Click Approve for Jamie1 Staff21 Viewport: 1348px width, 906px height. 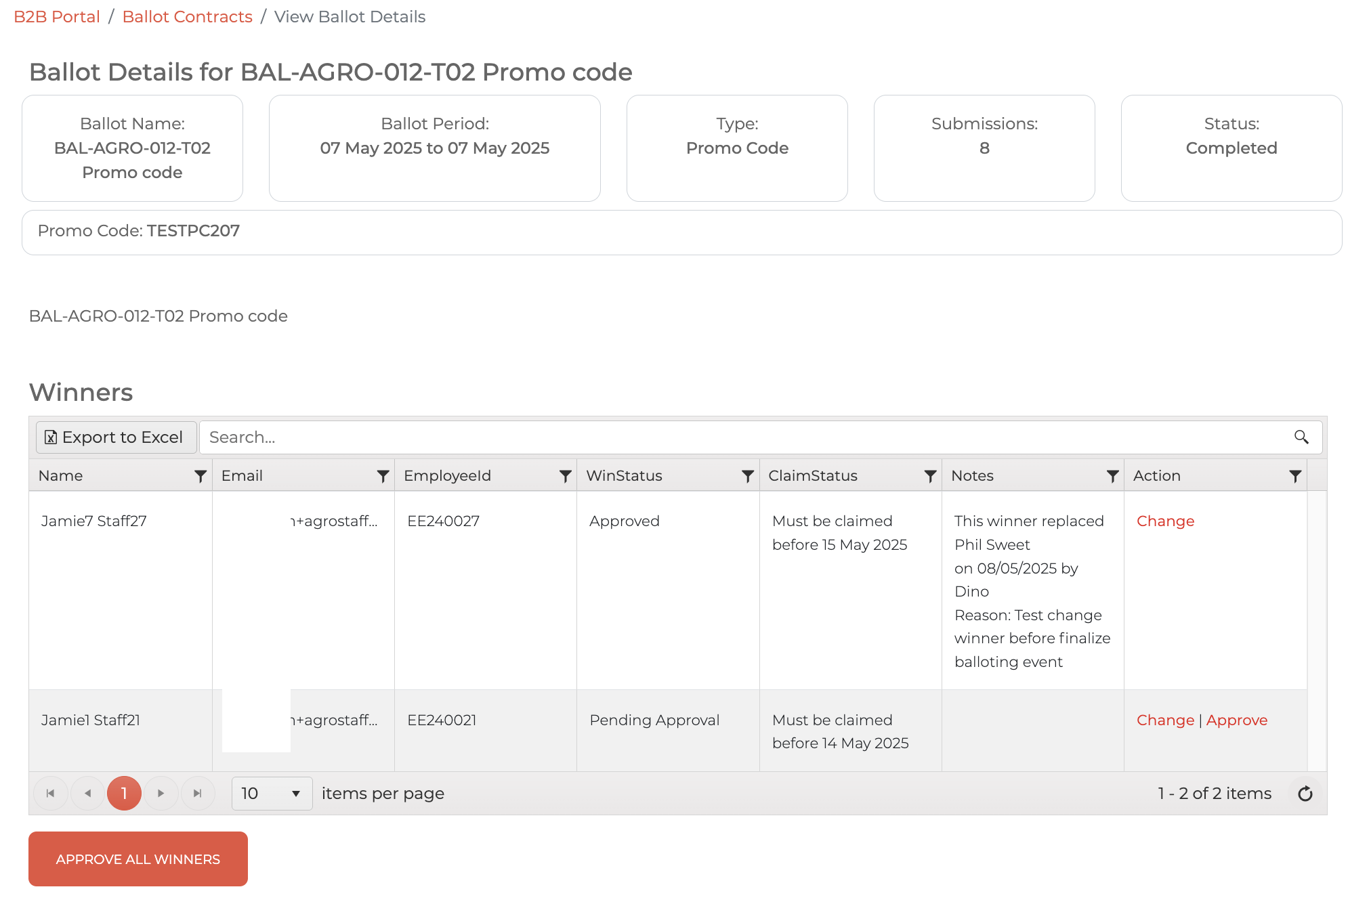click(x=1236, y=720)
